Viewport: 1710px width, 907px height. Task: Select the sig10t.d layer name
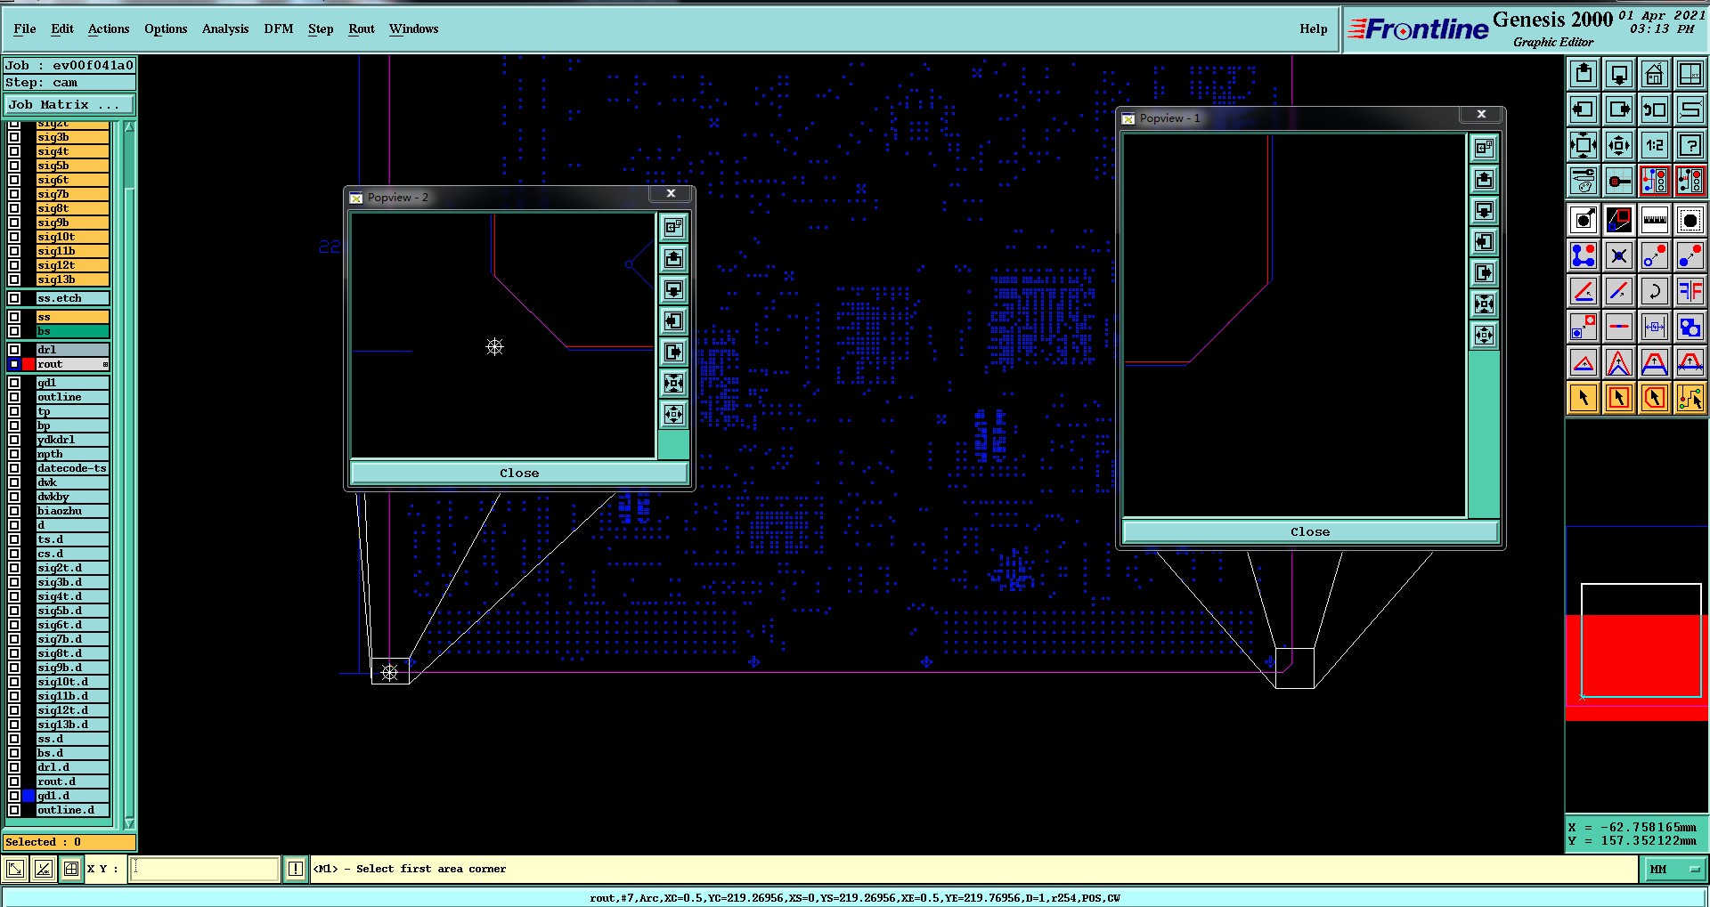[x=72, y=682]
